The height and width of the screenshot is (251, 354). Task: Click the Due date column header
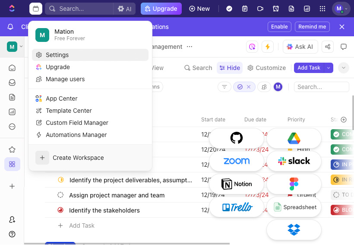[x=255, y=120]
